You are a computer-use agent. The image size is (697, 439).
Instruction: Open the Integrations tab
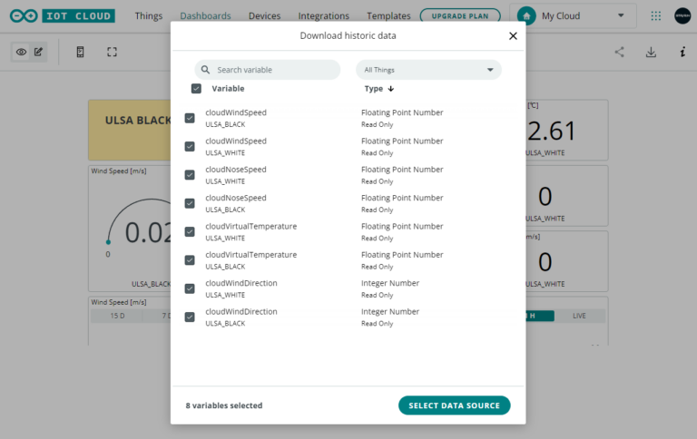coord(323,15)
